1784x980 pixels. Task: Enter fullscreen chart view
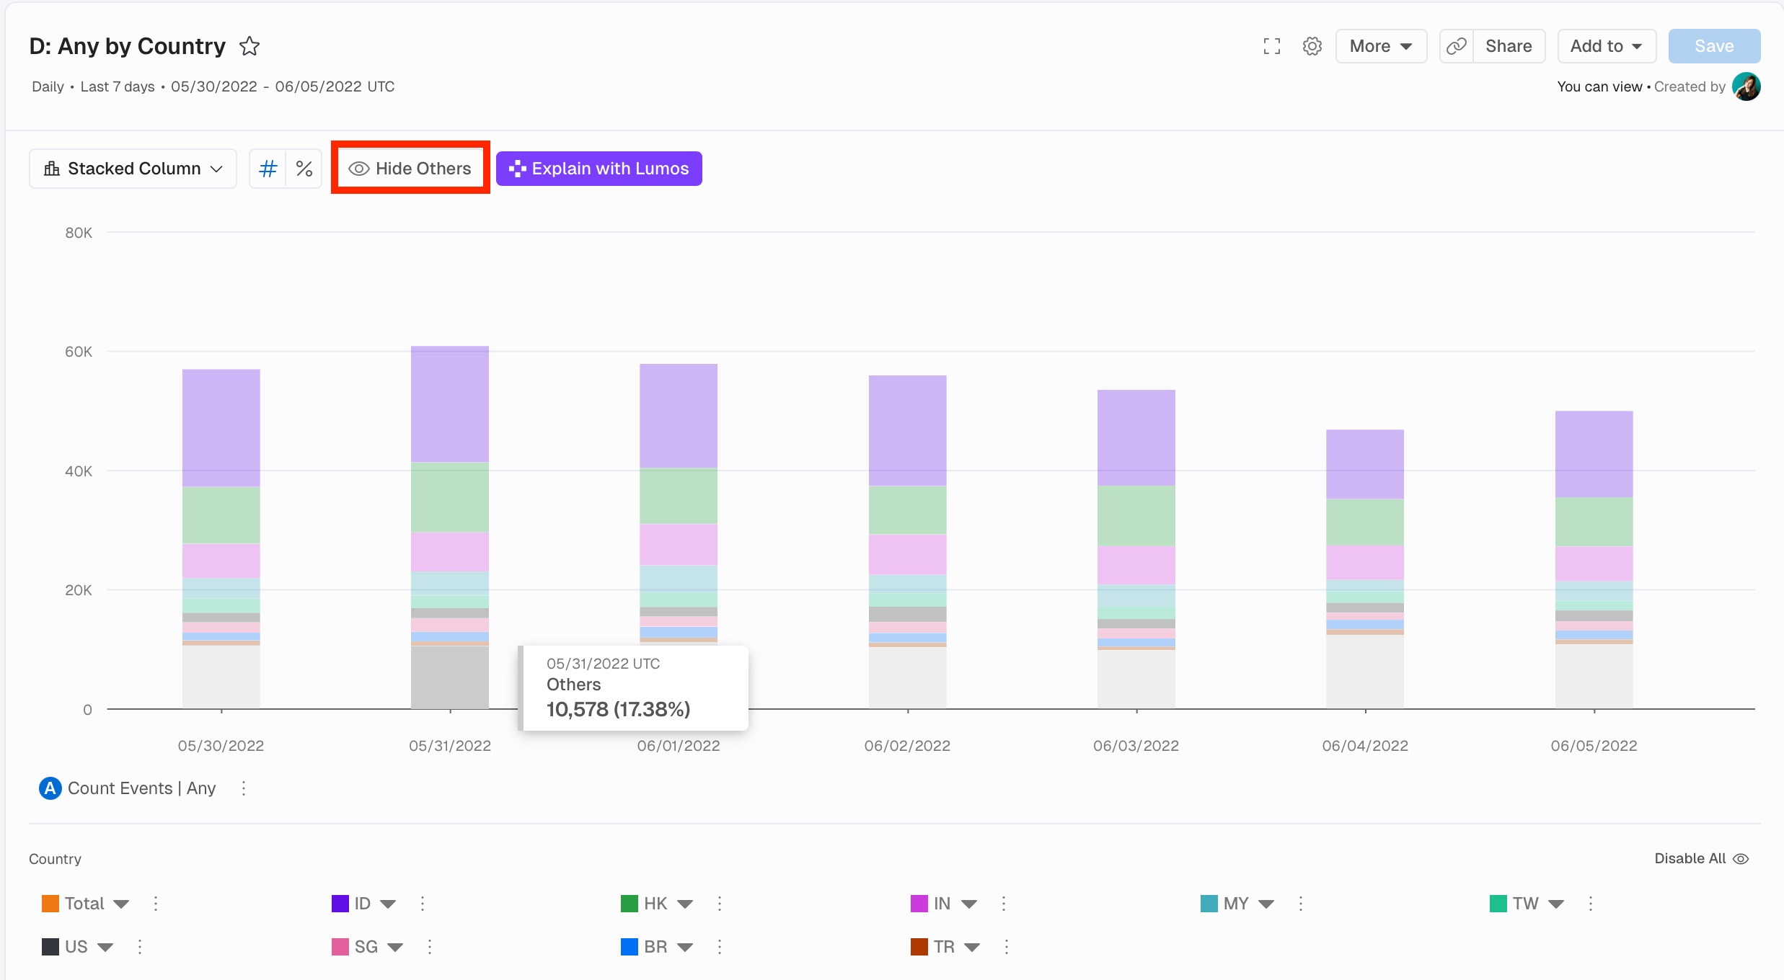(1272, 46)
